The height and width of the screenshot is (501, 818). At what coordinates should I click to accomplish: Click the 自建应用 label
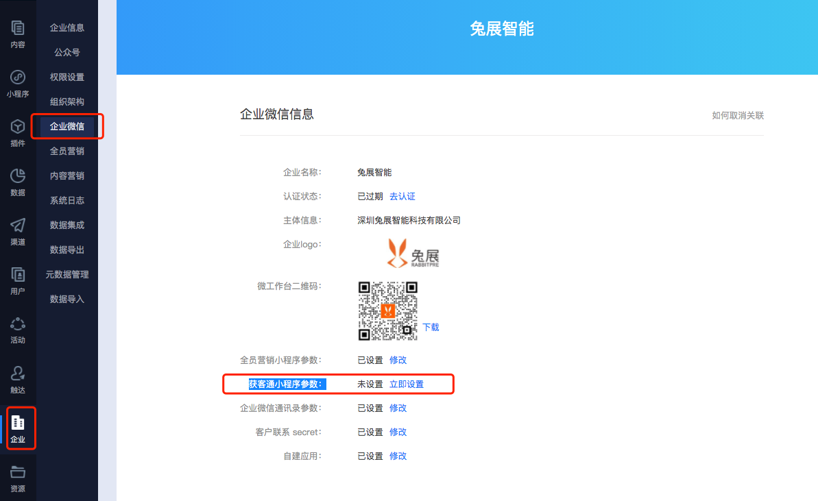302,456
